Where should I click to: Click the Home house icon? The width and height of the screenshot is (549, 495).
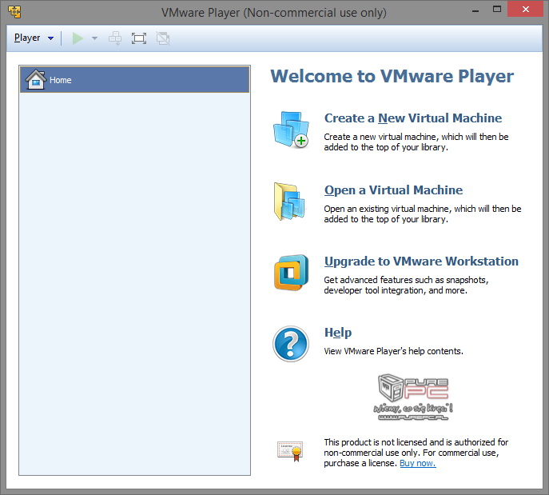(36, 79)
